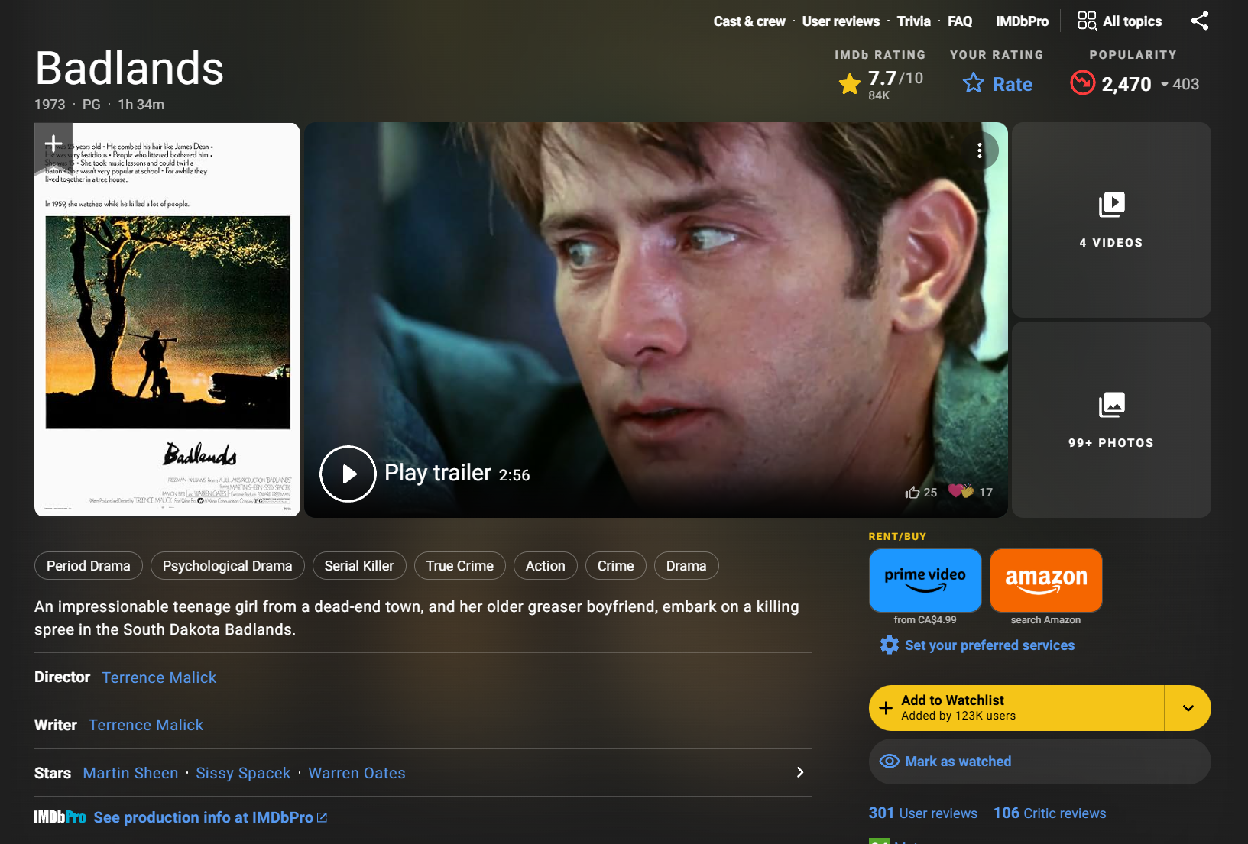Open director Terrence Malick's page
Image resolution: width=1248 pixels, height=844 pixels.
pos(159,677)
